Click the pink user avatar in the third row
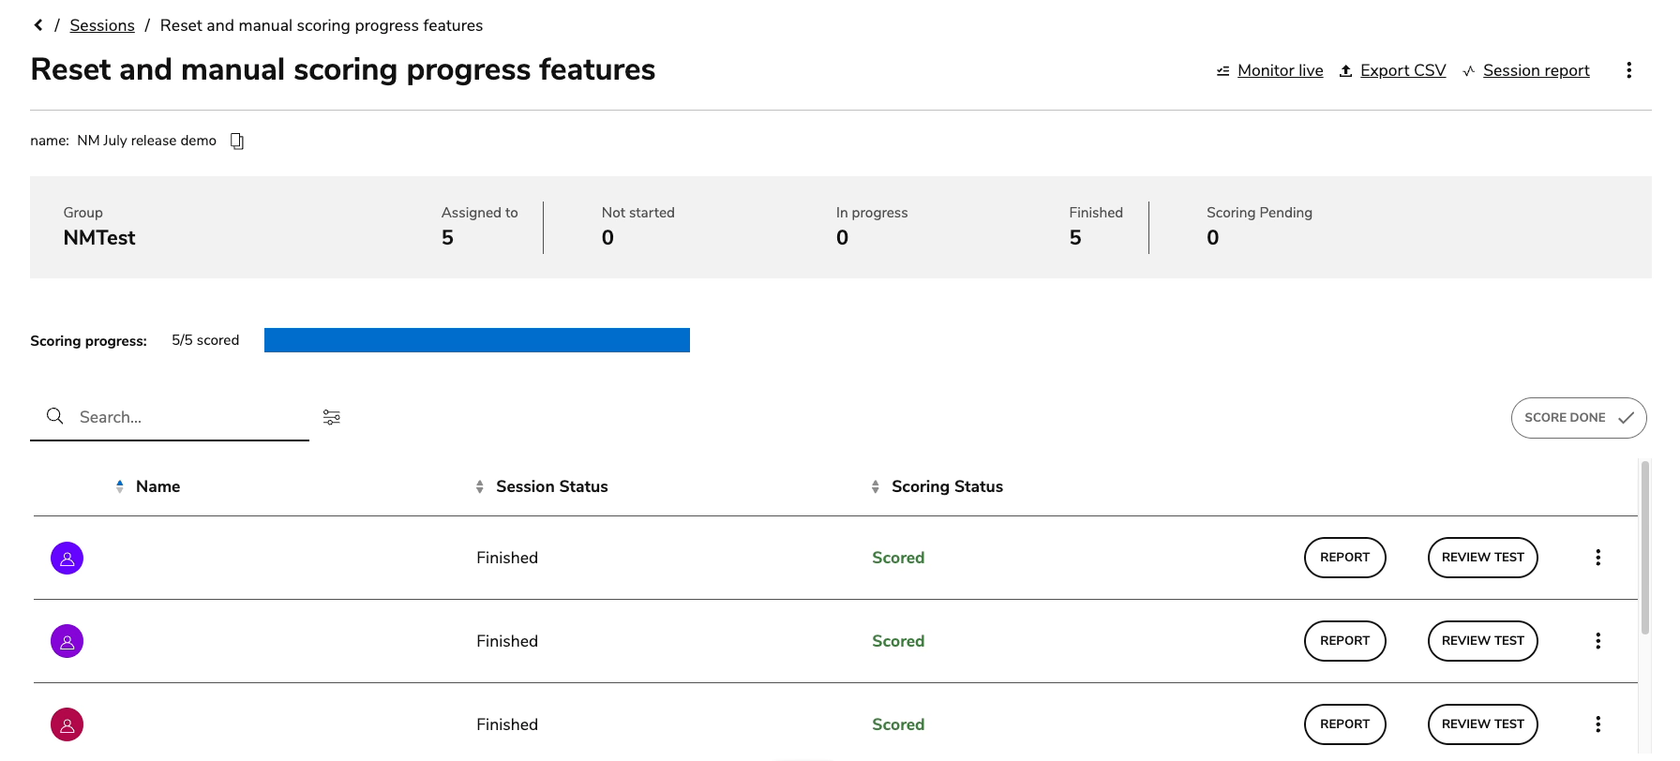Screen dimensions: 1680x761 click(x=67, y=724)
